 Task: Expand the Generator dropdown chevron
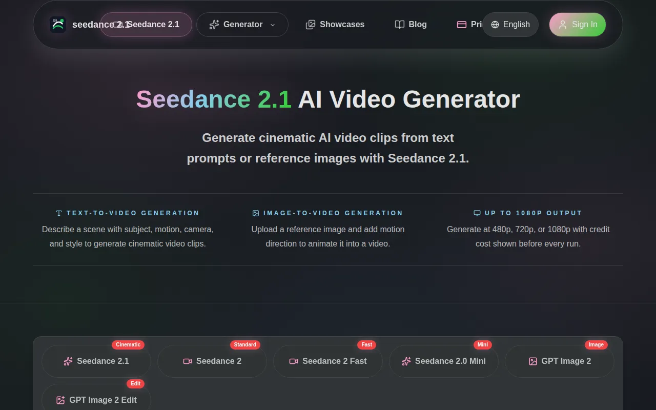coord(273,25)
